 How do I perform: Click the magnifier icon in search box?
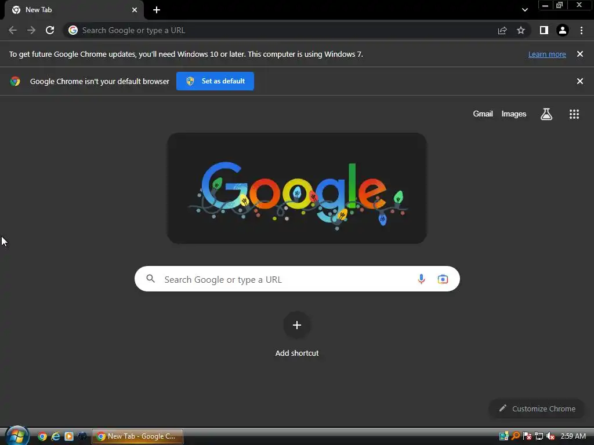(x=150, y=279)
